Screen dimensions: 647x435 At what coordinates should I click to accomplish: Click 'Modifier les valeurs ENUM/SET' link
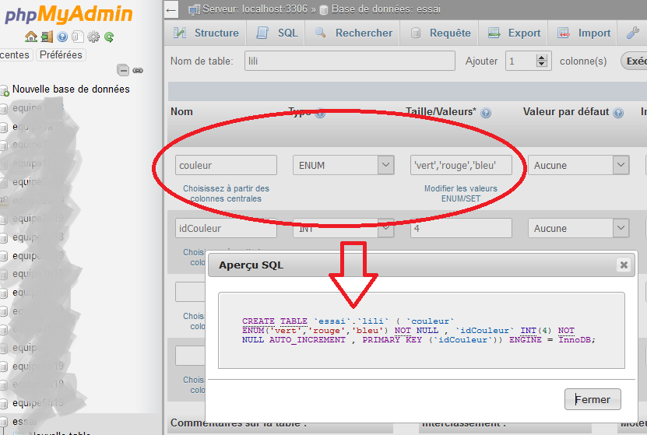click(x=461, y=194)
